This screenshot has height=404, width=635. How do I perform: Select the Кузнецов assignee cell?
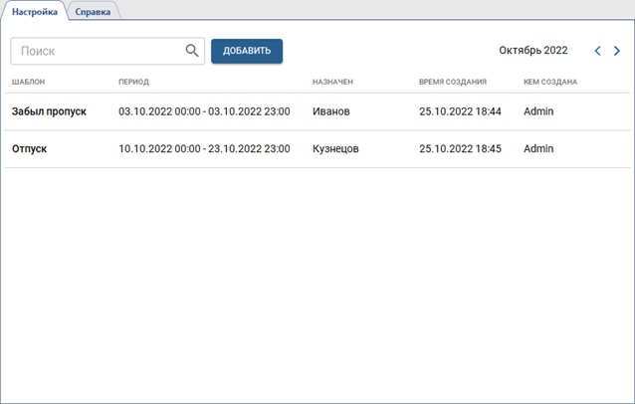coord(335,148)
